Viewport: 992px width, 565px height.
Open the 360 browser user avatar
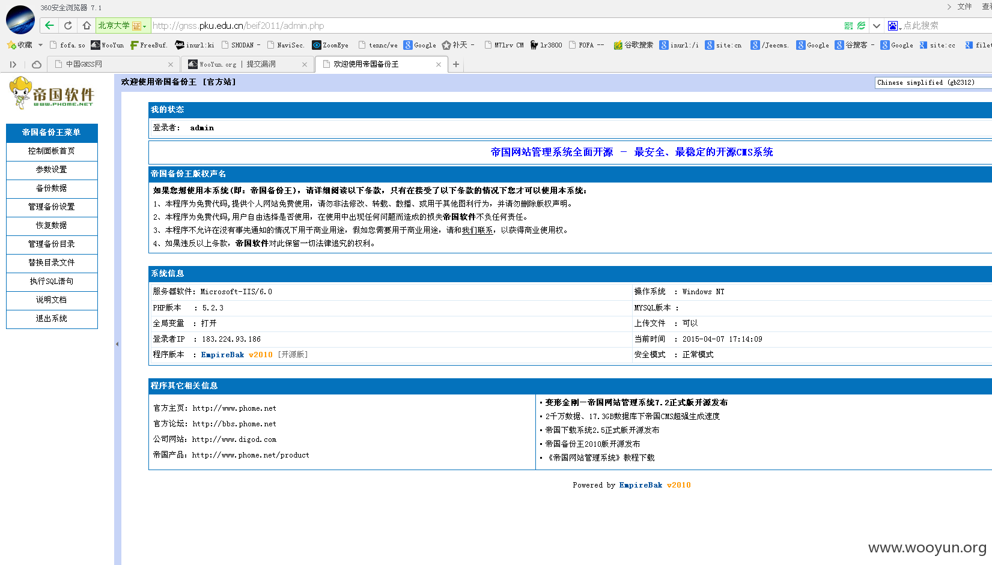pos(20,19)
